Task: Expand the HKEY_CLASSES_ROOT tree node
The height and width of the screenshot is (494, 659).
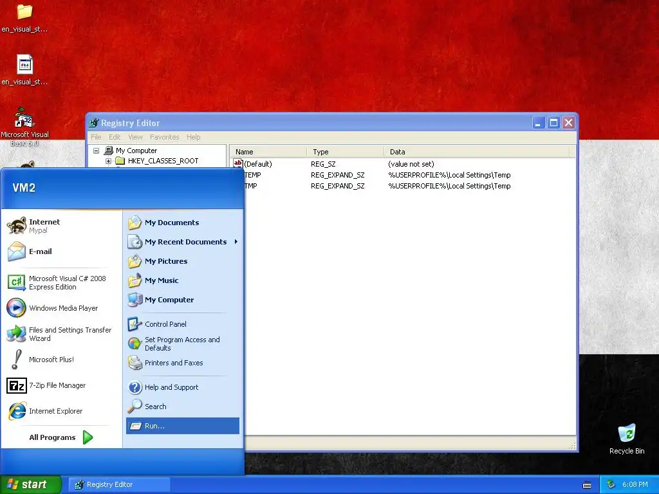Action: (108, 161)
